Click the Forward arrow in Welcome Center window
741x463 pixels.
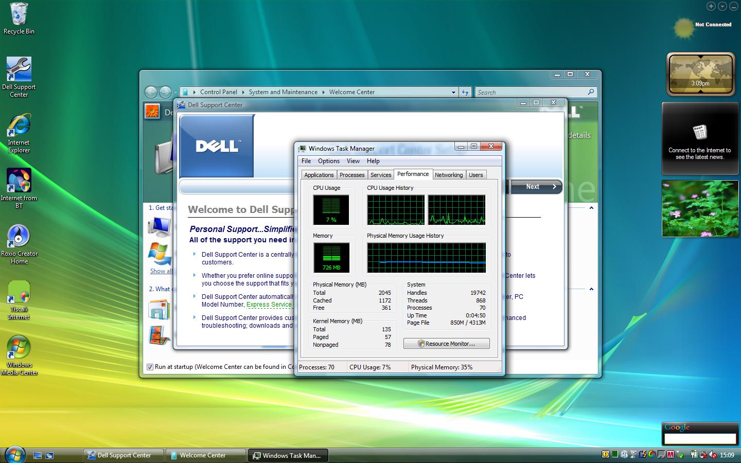(x=165, y=92)
